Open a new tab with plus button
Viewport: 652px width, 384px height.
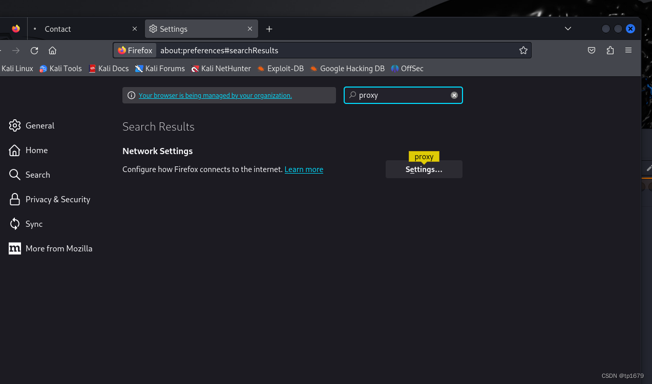pyautogui.click(x=269, y=29)
